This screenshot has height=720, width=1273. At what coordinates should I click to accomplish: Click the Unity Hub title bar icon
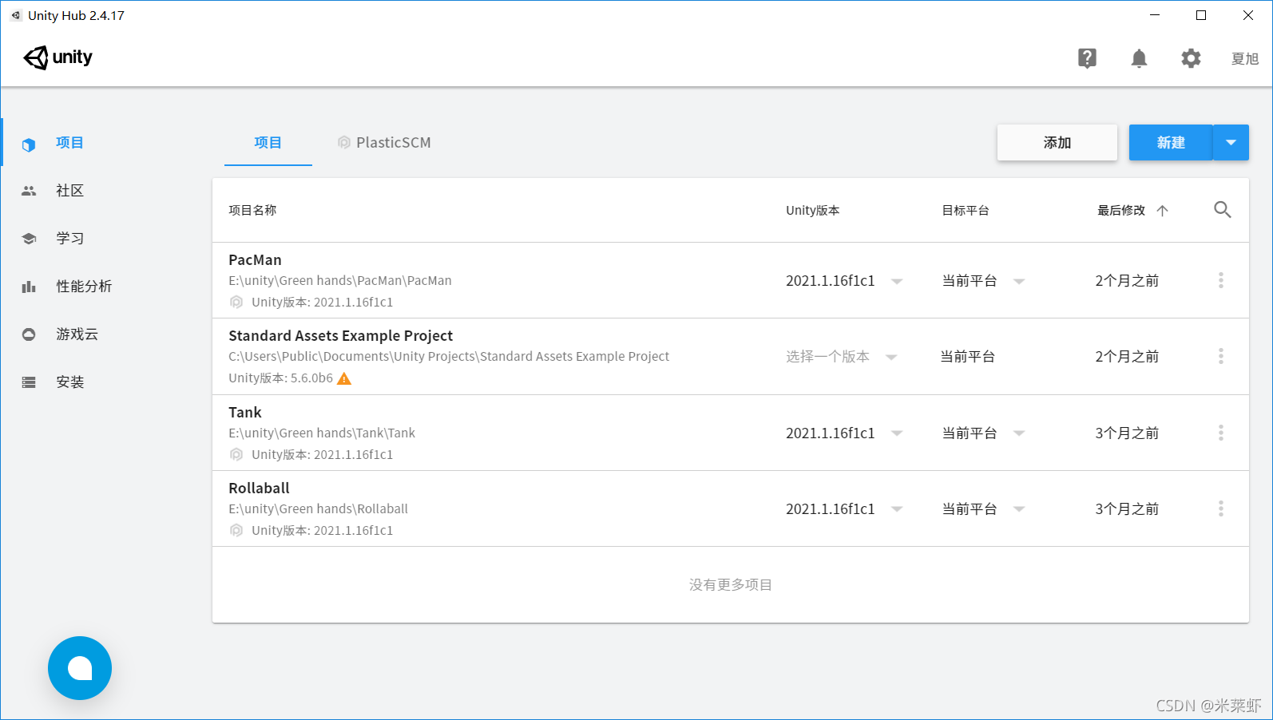tap(15, 15)
